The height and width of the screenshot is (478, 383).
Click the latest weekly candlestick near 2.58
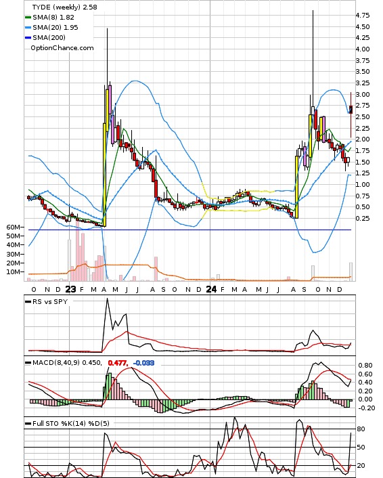(x=351, y=110)
